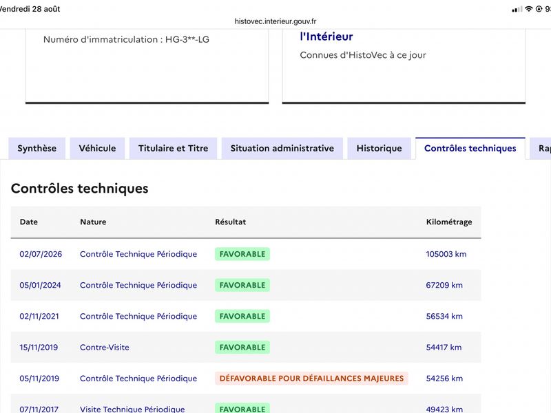The height and width of the screenshot is (413, 551).
Task: Open the Situation administrative tab
Action: (x=282, y=148)
